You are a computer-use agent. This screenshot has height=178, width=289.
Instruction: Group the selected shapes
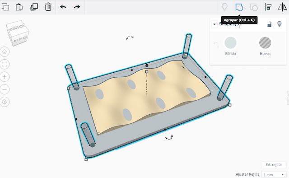coord(239,7)
